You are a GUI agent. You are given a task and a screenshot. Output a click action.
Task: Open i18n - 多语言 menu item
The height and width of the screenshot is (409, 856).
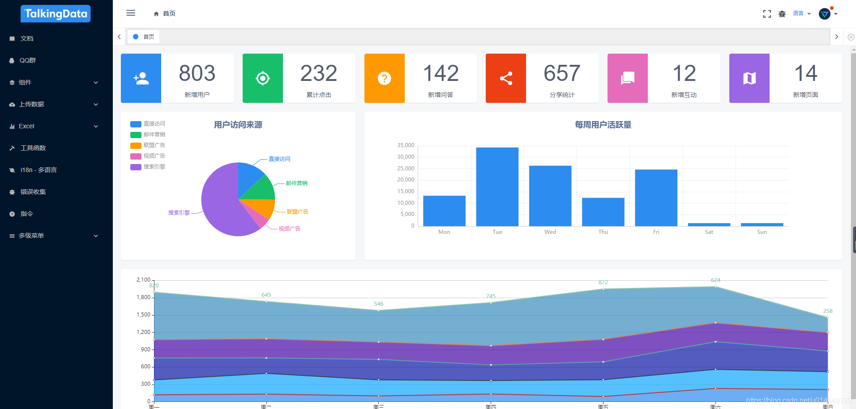pyautogui.click(x=56, y=170)
